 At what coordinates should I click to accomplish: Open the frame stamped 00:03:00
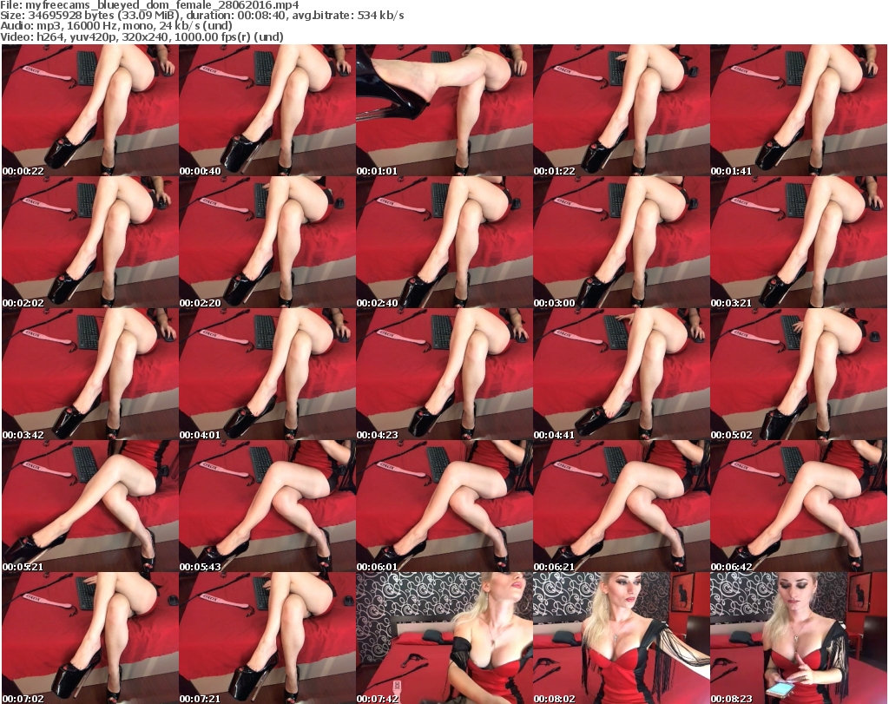click(622, 242)
